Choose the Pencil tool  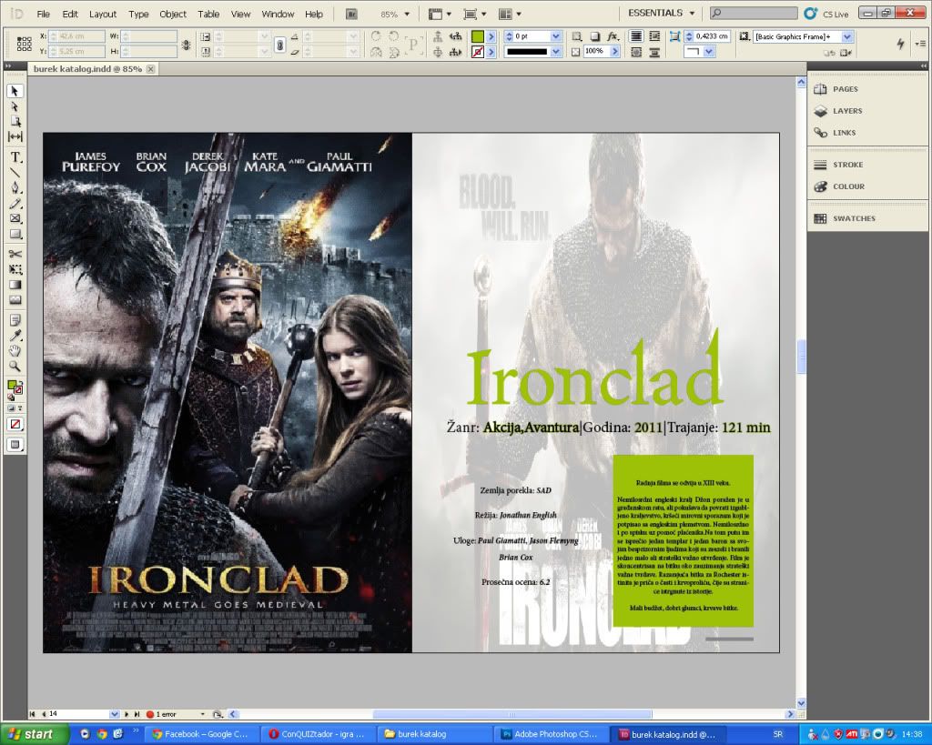tap(15, 203)
